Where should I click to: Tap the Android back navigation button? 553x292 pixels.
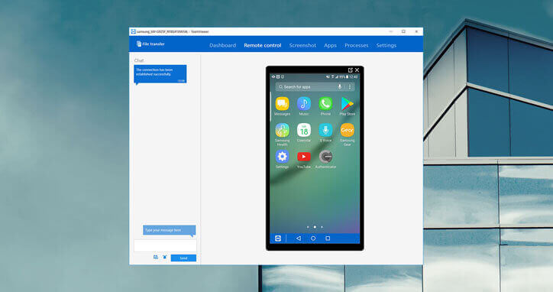tap(299, 238)
